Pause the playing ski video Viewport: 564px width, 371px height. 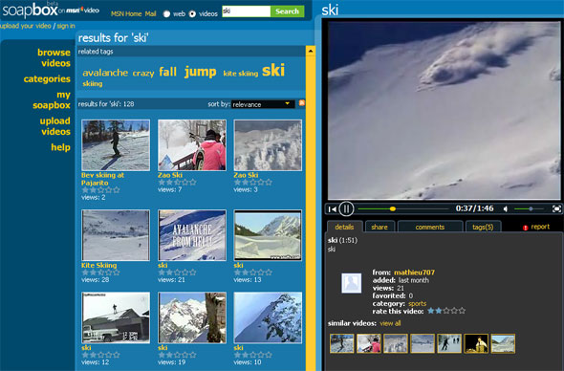click(346, 208)
